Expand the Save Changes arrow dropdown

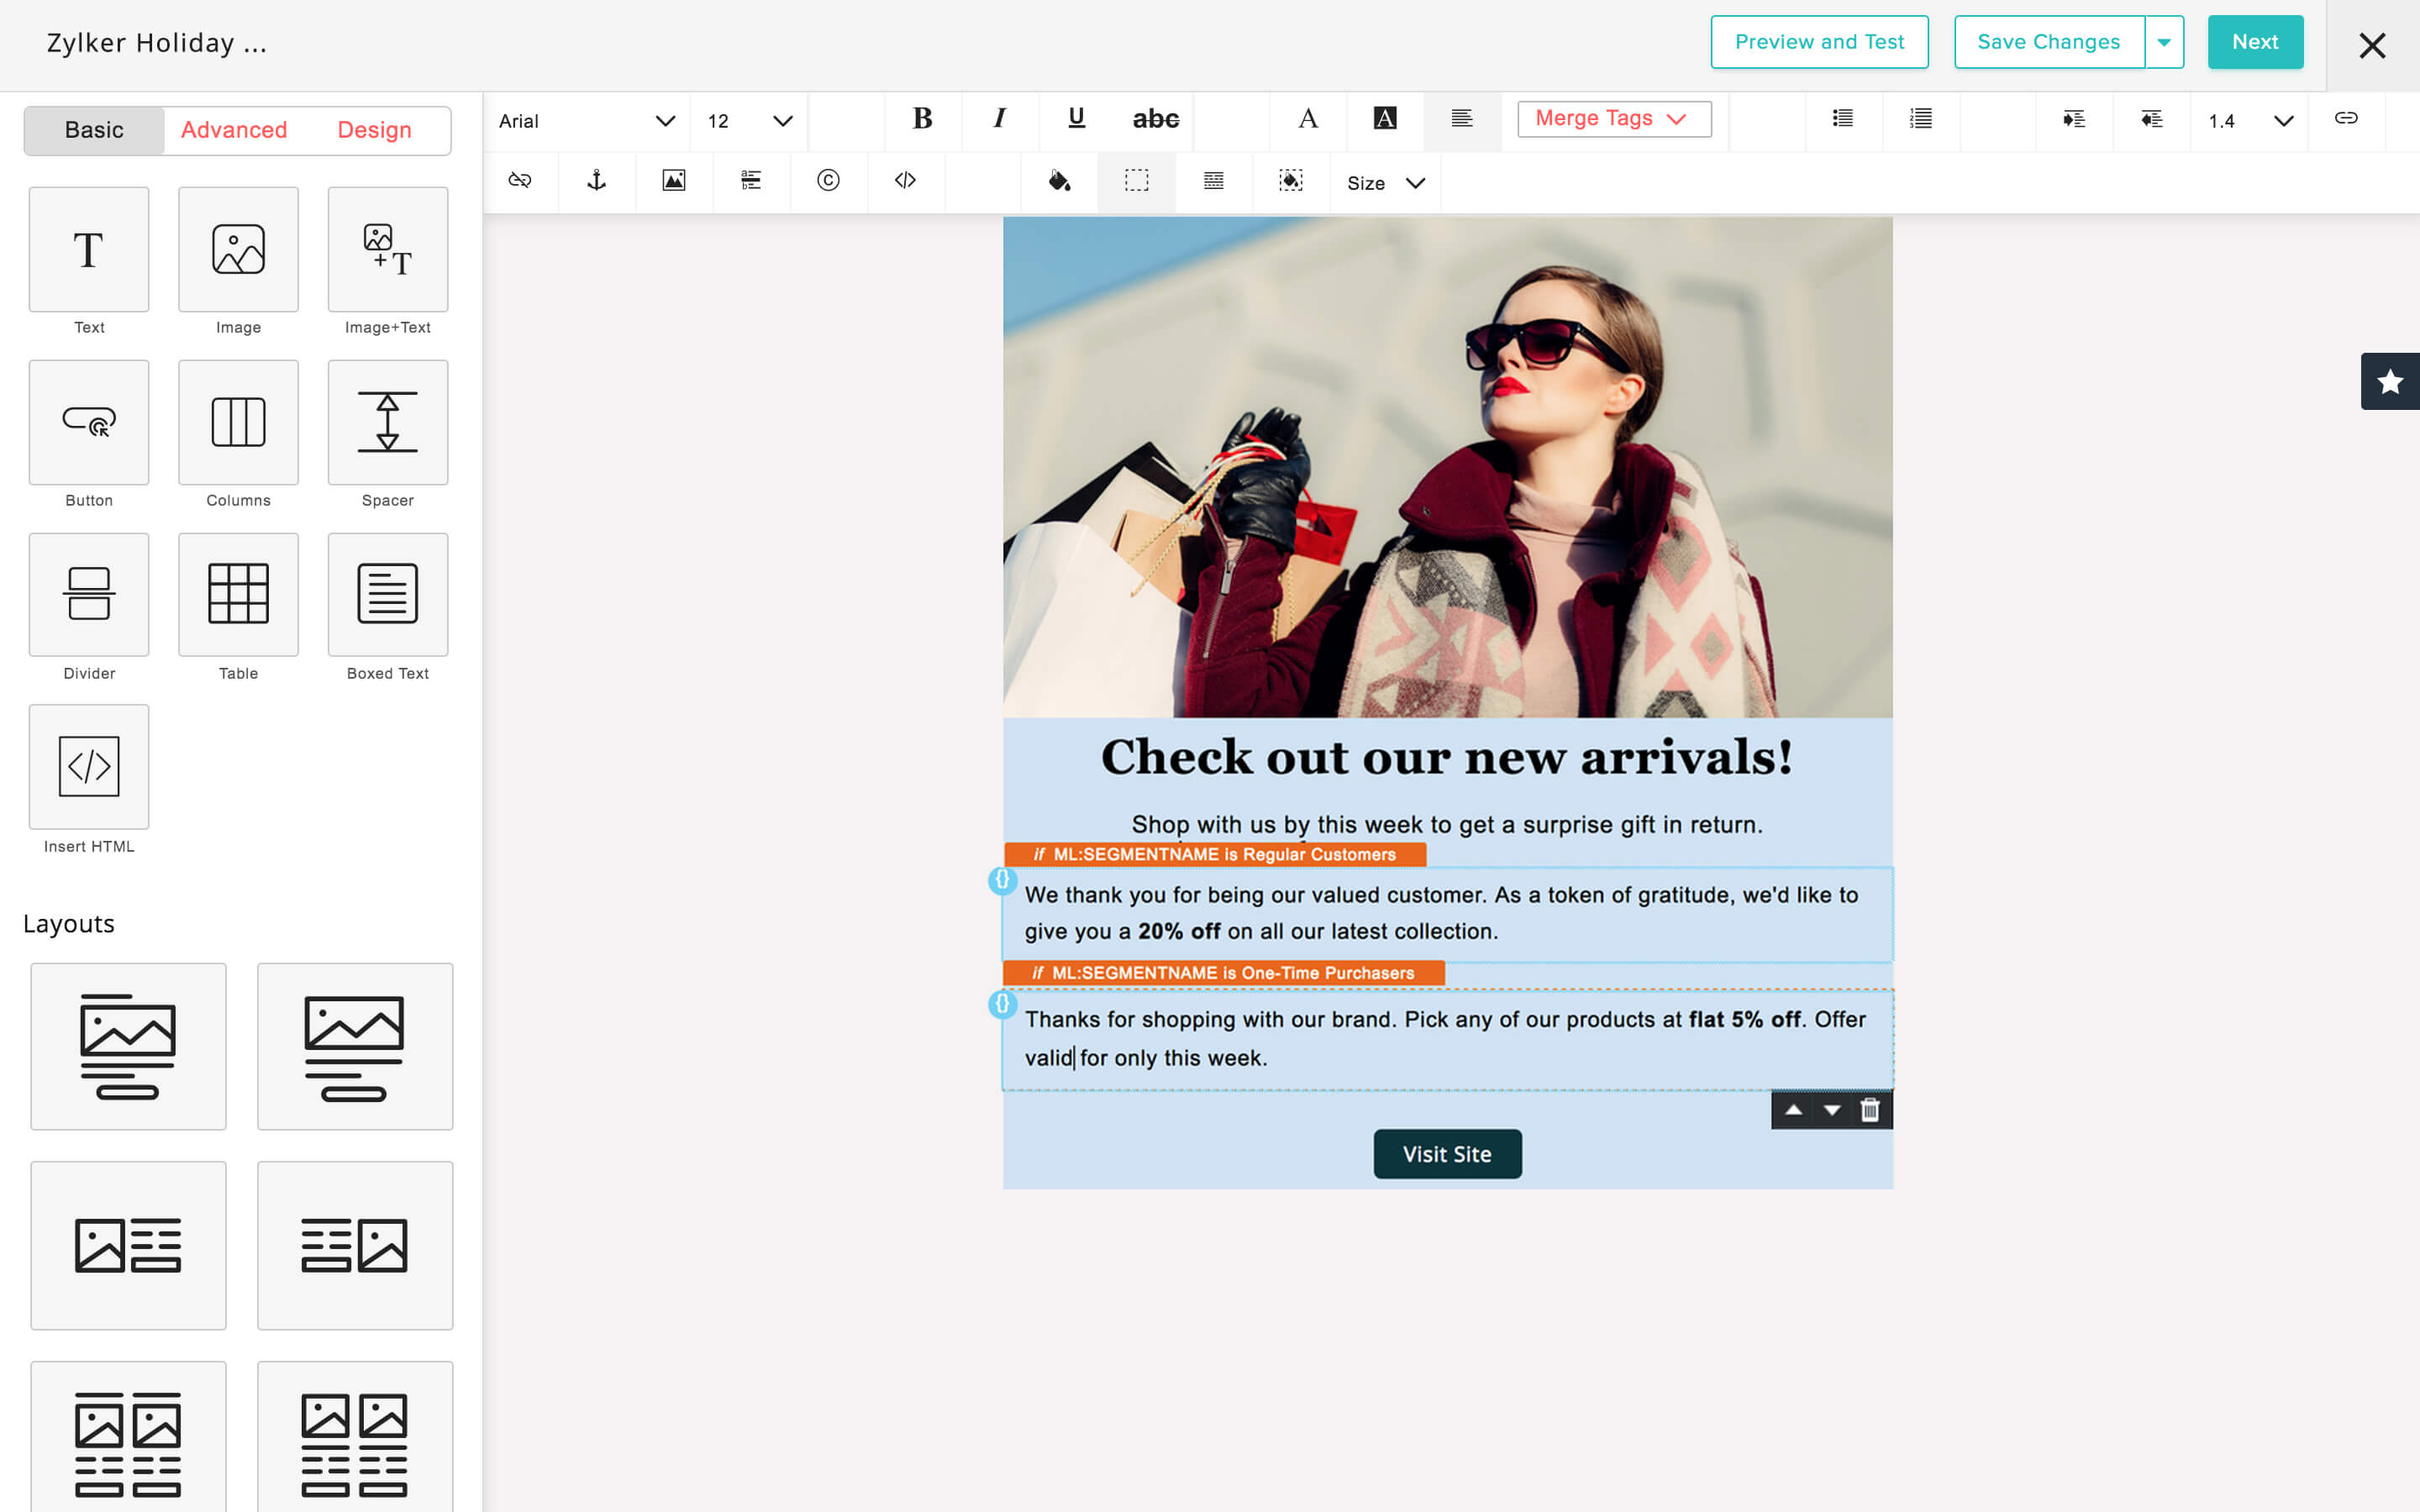coord(2164,42)
